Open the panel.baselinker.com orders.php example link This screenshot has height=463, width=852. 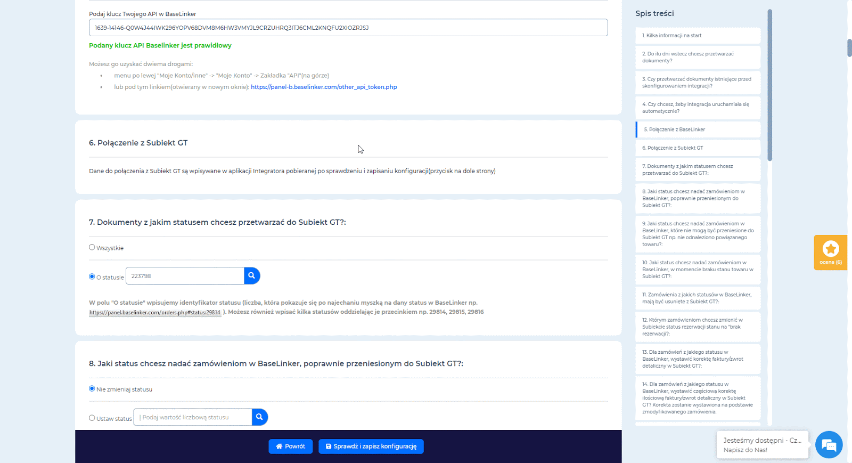click(x=155, y=313)
